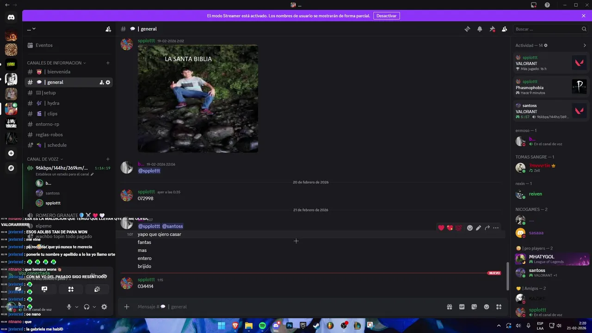Image resolution: width=592 pixels, height=333 pixels.
Task: React with the red heart emoji
Action: (441, 228)
